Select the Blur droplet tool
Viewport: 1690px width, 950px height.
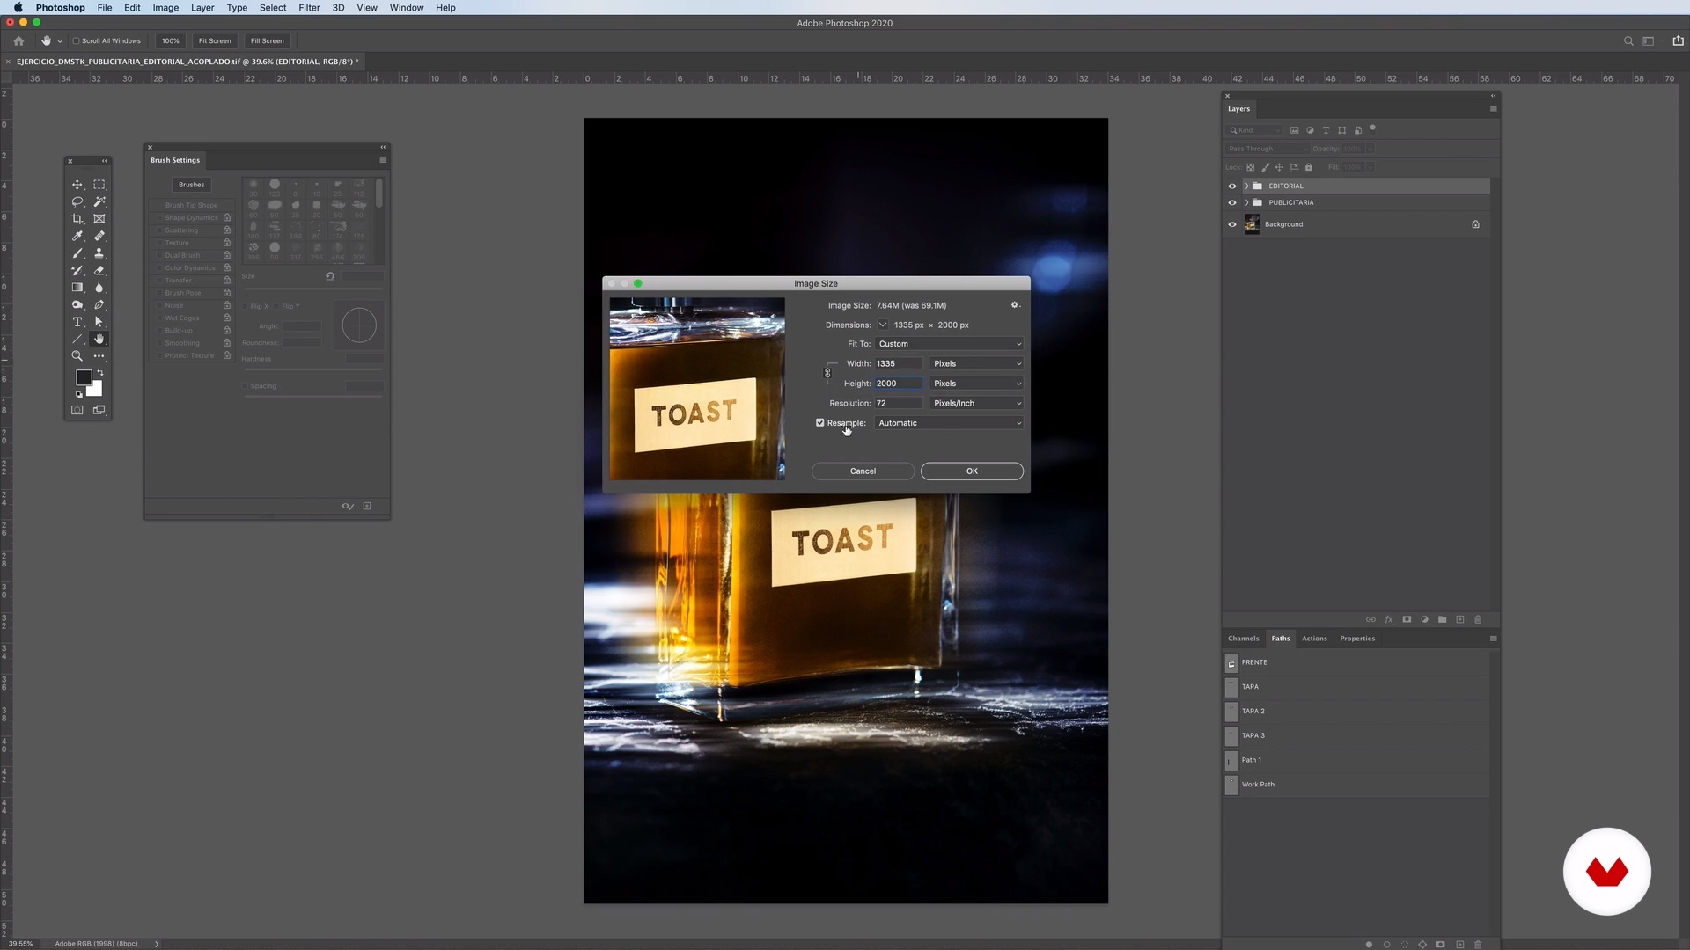tap(99, 288)
